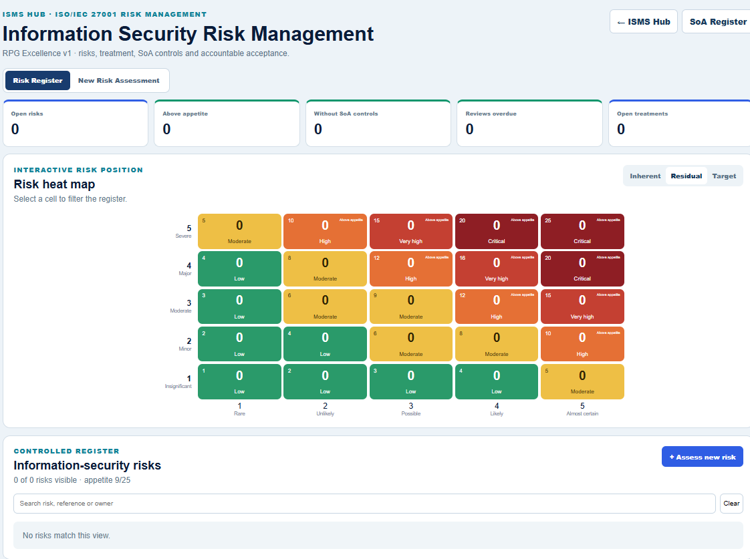Select cell Insignificant impact, Likely (4 Low)
This screenshot has width=750, height=559.
497,382
